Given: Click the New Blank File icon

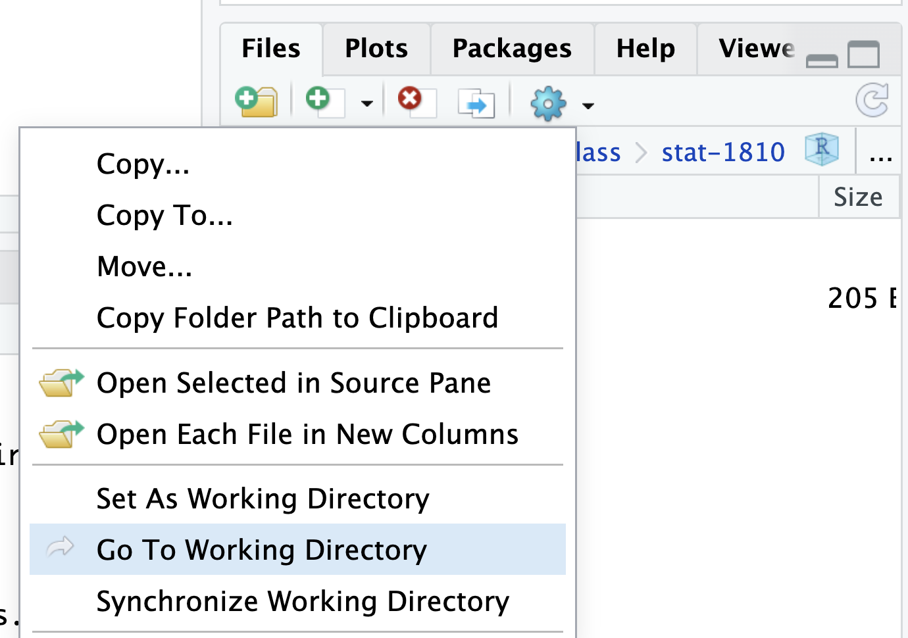Looking at the screenshot, I should point(325,102).
